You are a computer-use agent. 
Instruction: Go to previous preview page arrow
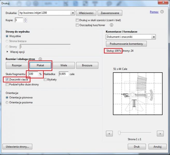[x=109, y=133]
